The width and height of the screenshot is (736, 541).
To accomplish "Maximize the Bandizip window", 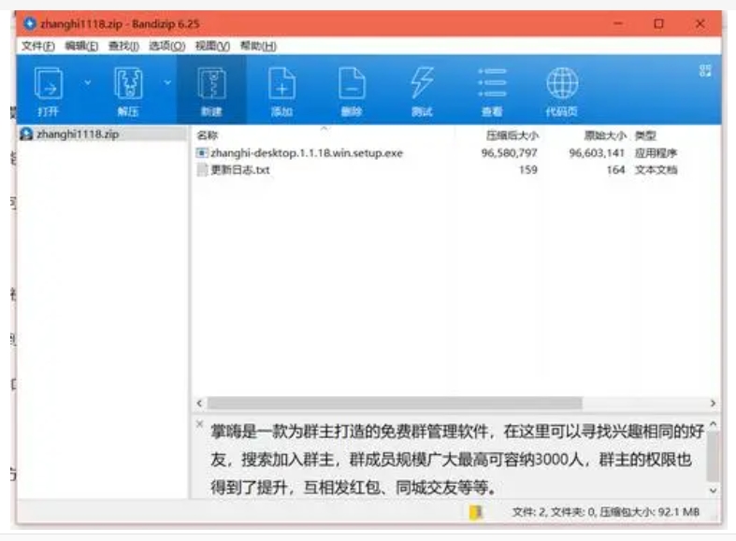I will click(659, 23).
